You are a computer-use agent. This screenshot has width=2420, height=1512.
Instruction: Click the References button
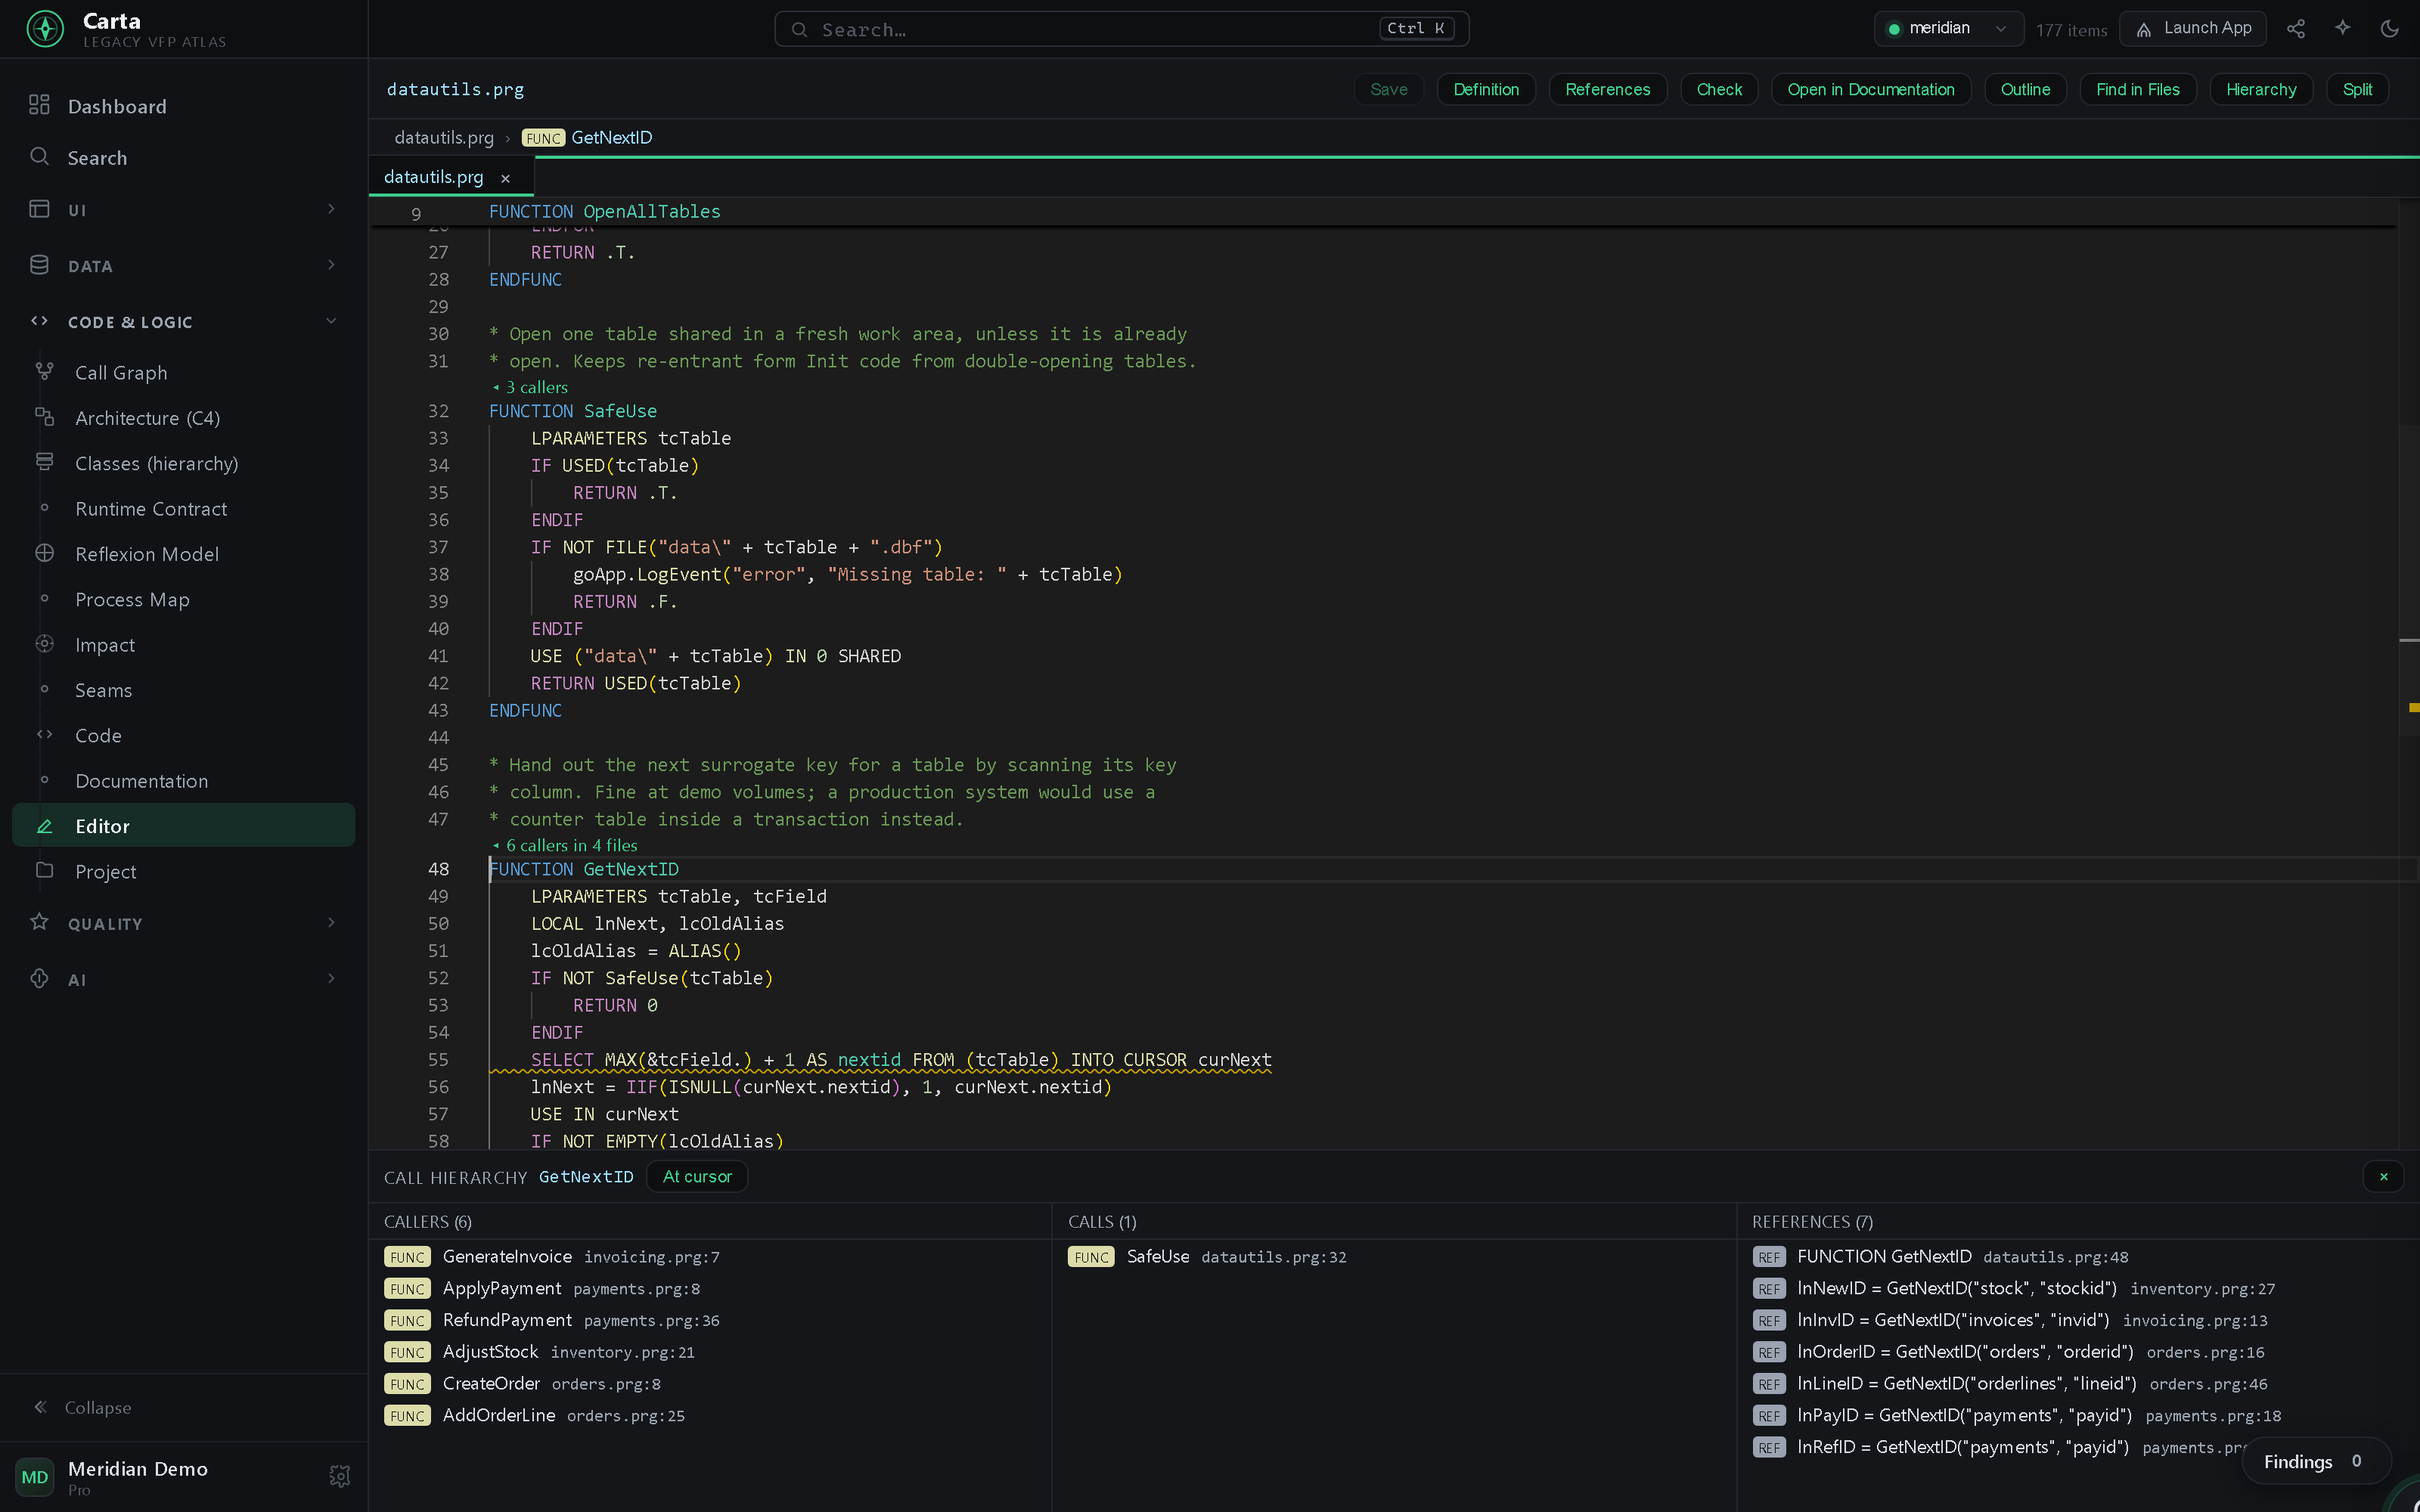click(1607, 89)
